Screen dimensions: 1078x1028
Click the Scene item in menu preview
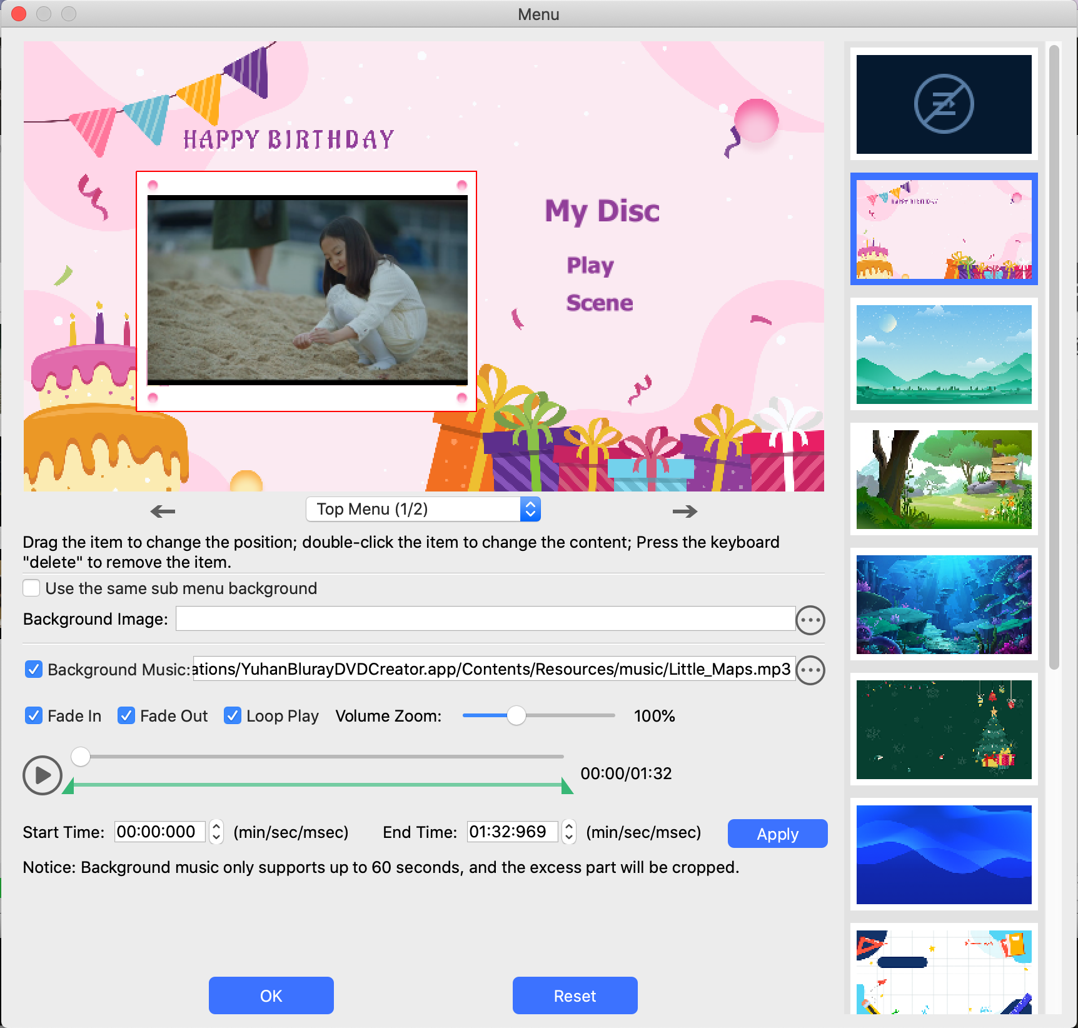(600, 303)
